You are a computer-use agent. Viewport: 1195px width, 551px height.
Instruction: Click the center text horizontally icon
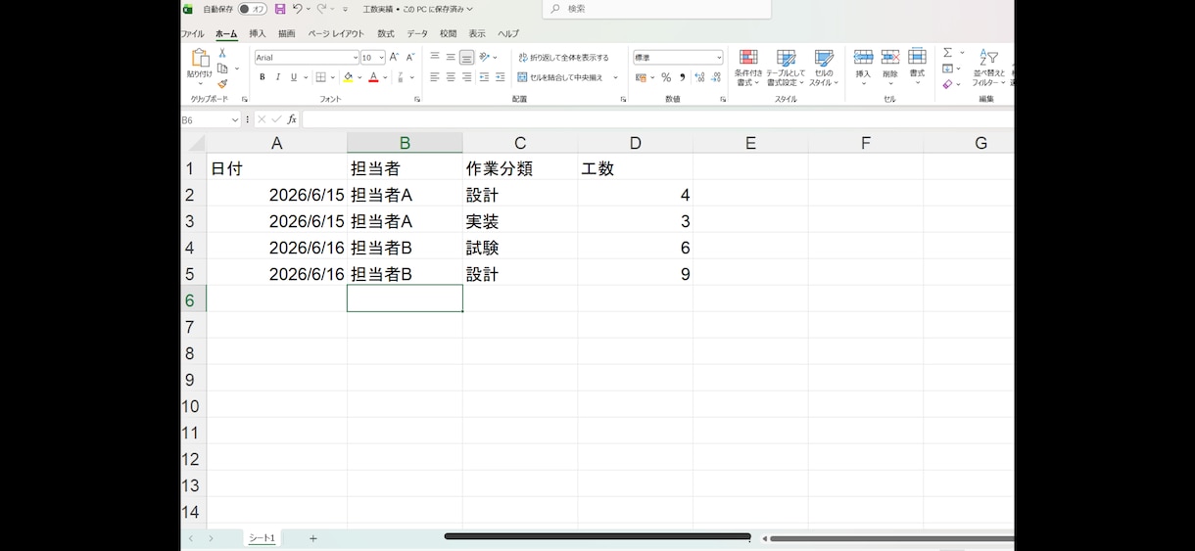451,77
